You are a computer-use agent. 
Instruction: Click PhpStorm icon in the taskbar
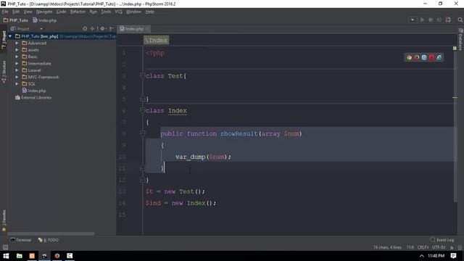coord(44,256)
